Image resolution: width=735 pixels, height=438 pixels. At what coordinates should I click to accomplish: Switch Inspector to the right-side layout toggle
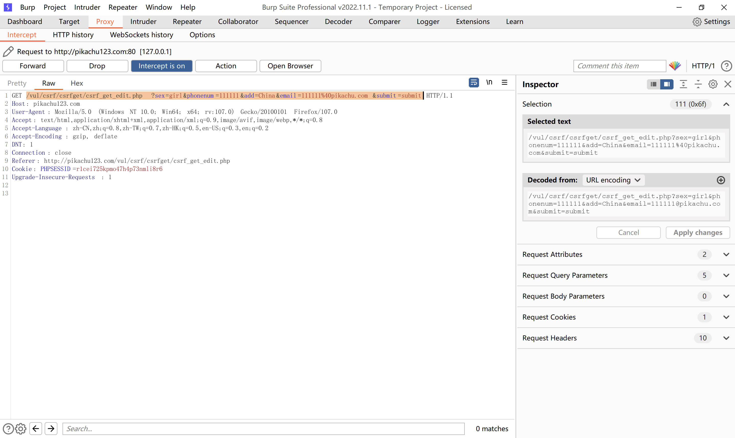667,84
